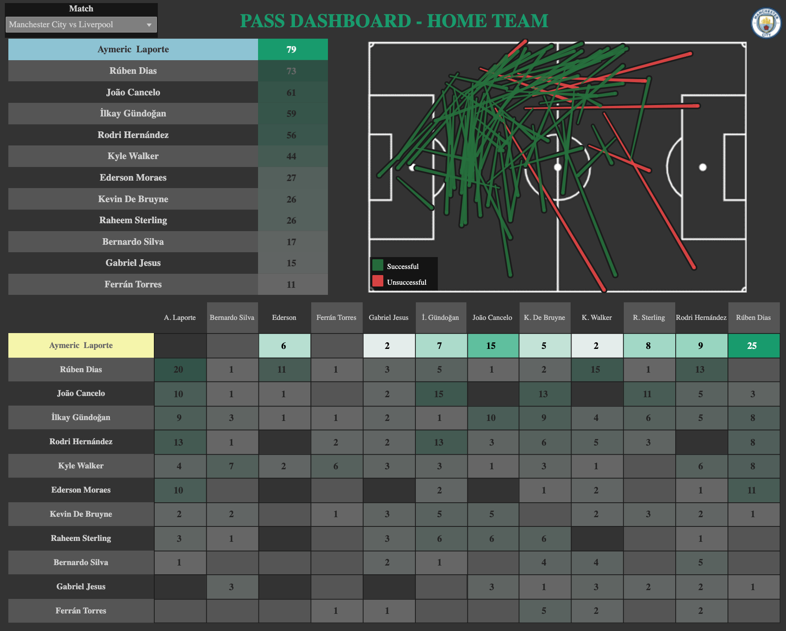Select the Rúben Dias matrix row label
This screenshot has width=786, height=631.
click(x=81, y=370)
